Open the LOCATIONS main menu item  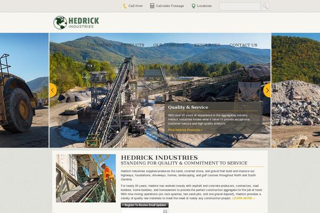pyautogui.click(x=99, y=45)
